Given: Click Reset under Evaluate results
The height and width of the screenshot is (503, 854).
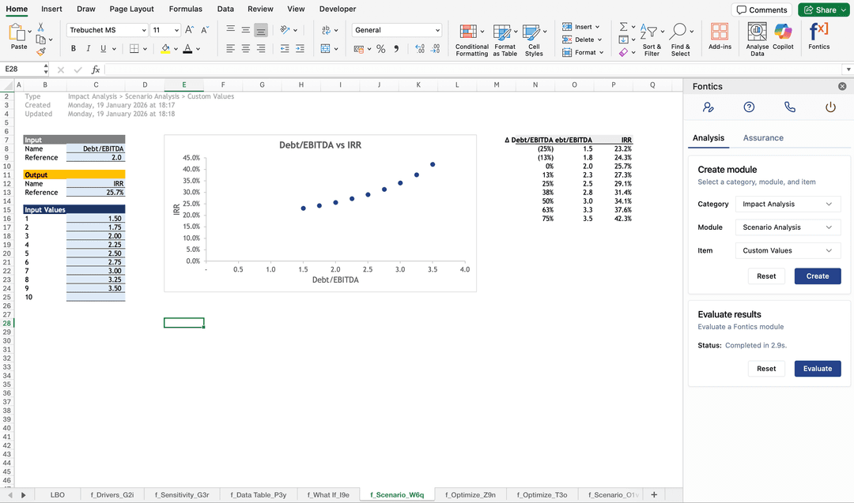Looking at the screenshot, I should [765, 369].
